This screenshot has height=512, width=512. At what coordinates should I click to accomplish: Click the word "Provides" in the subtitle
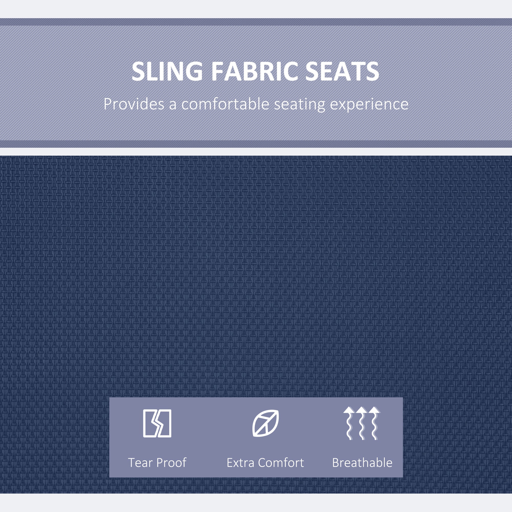[134, 104]
